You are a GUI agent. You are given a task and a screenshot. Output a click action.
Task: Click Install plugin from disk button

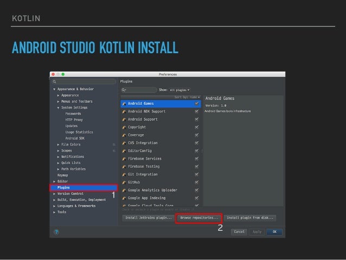click(x=250, y=218)
